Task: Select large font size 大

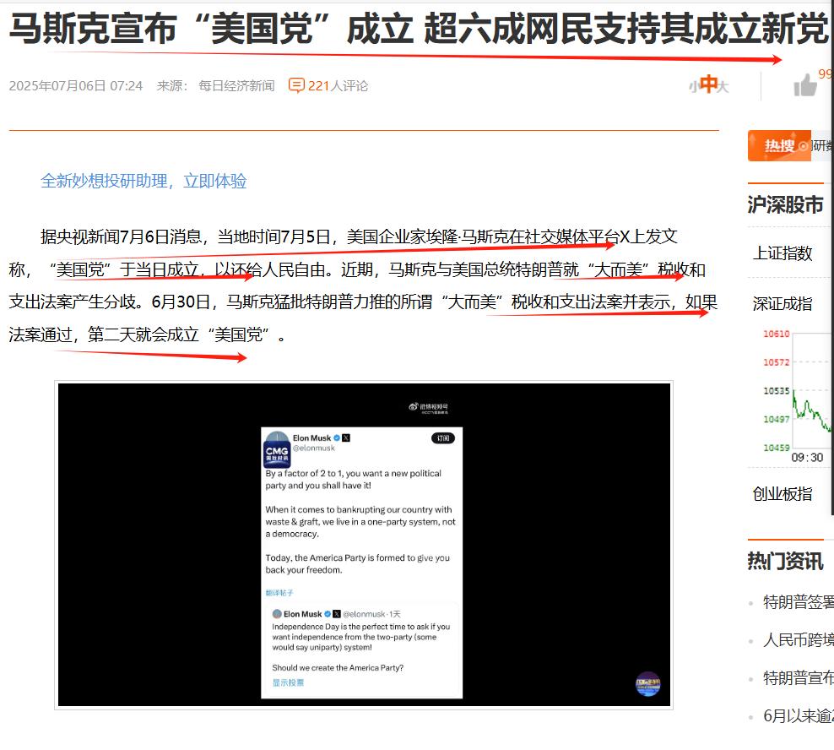Action: [723, 86]
